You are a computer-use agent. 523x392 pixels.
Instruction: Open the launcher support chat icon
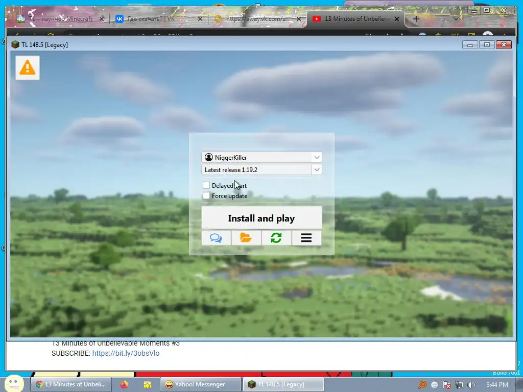(216, 238)
